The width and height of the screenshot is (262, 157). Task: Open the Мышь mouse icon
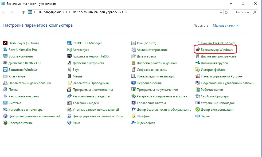point(69,76)
